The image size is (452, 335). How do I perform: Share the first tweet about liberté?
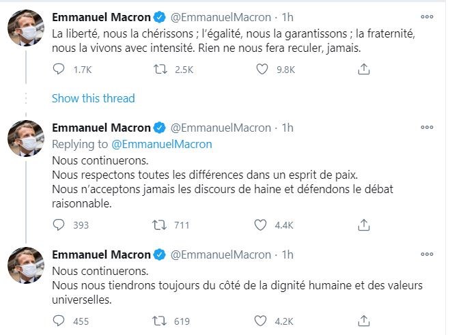pyautogui.click(x=364, y=69)
